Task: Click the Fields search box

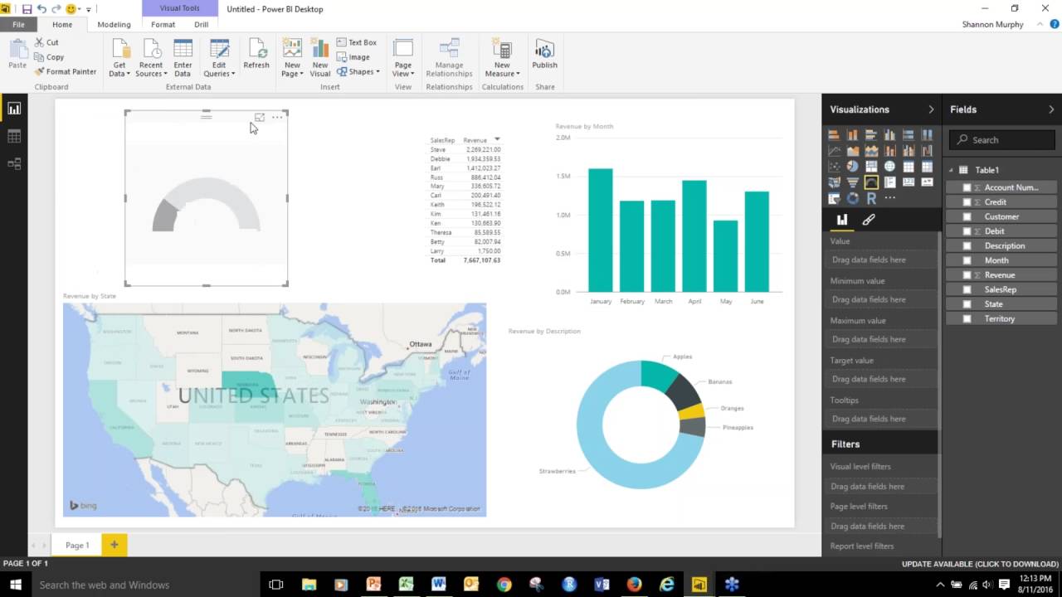Action: tap(1002, 140)
